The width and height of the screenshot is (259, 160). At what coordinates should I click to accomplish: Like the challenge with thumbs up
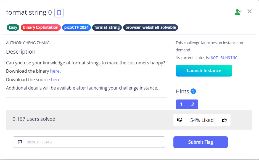click(224, 120)
